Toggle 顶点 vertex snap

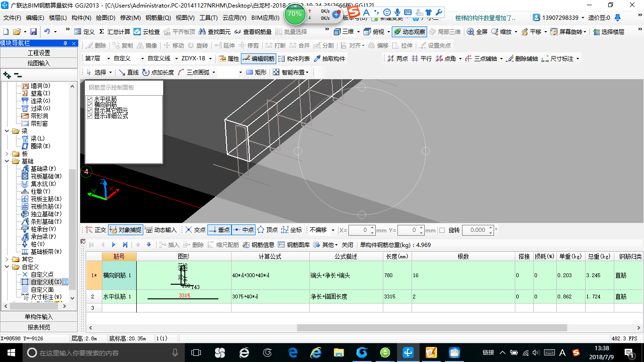[x=267, y=230]
